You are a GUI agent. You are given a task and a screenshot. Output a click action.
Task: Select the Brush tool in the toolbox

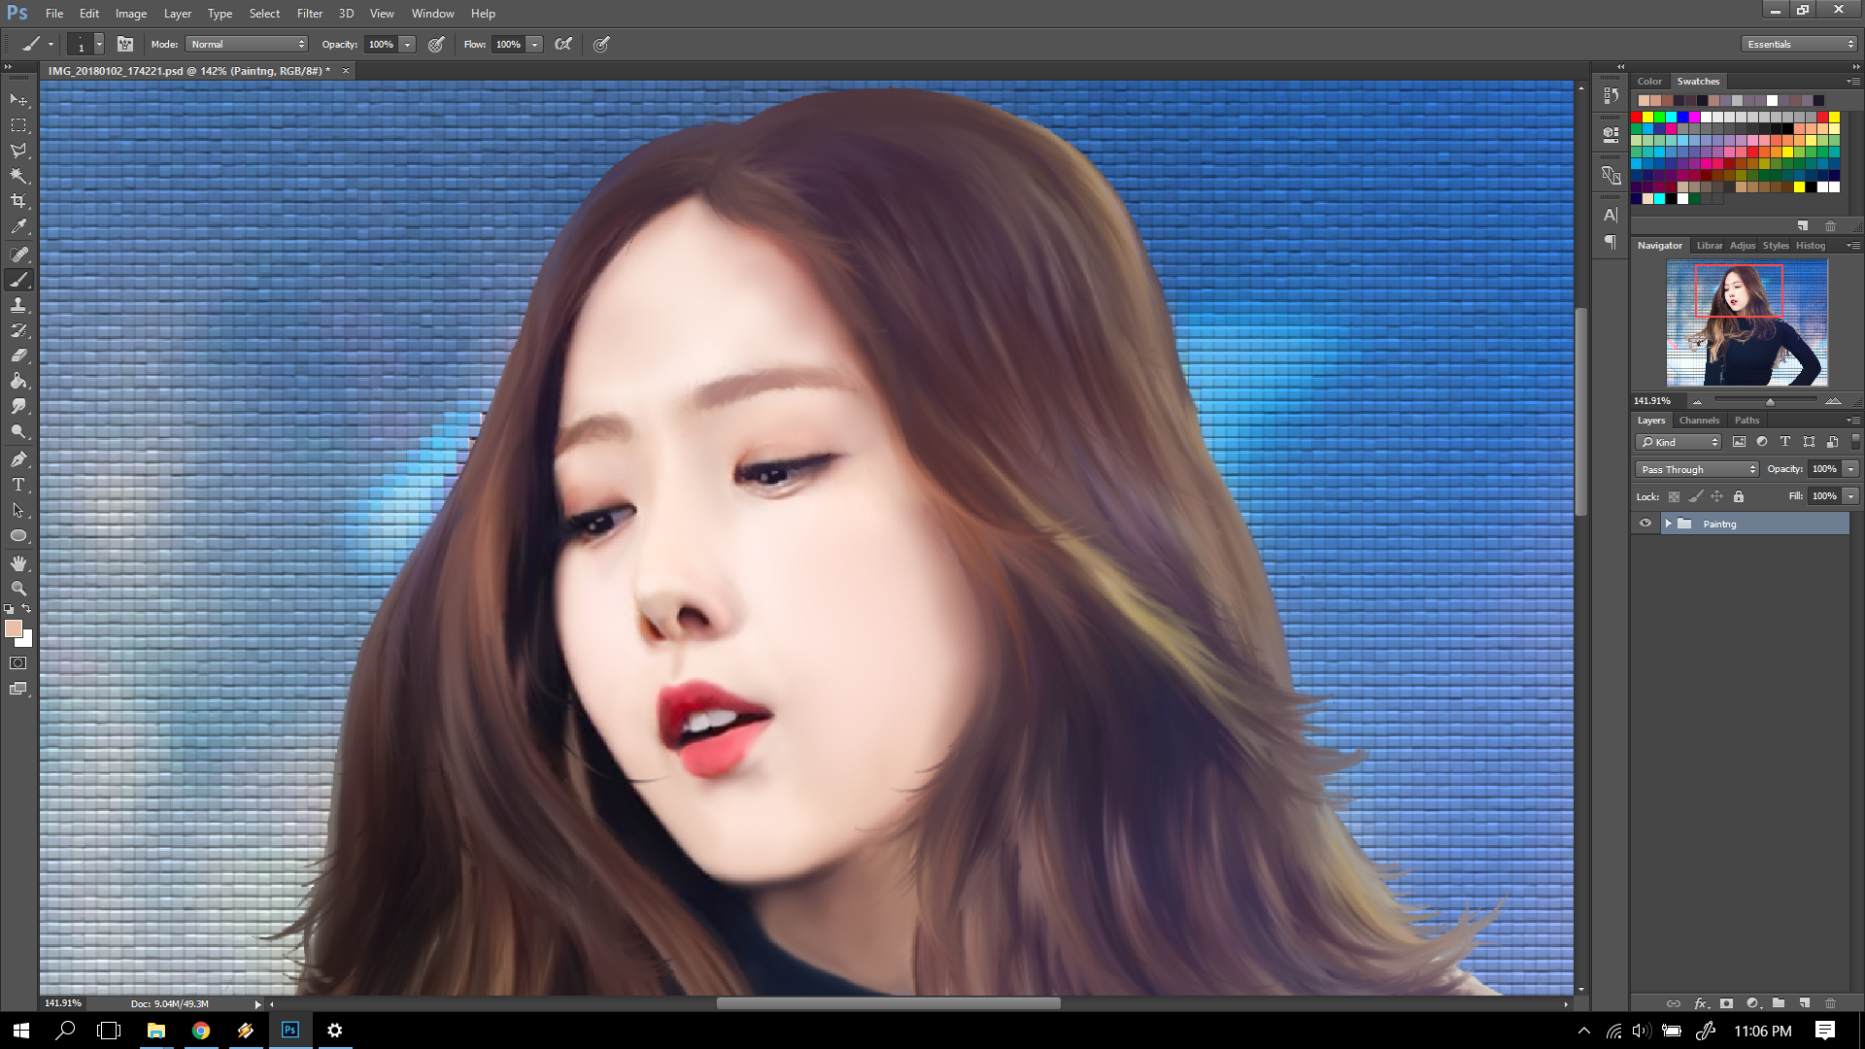pos(18,280)
